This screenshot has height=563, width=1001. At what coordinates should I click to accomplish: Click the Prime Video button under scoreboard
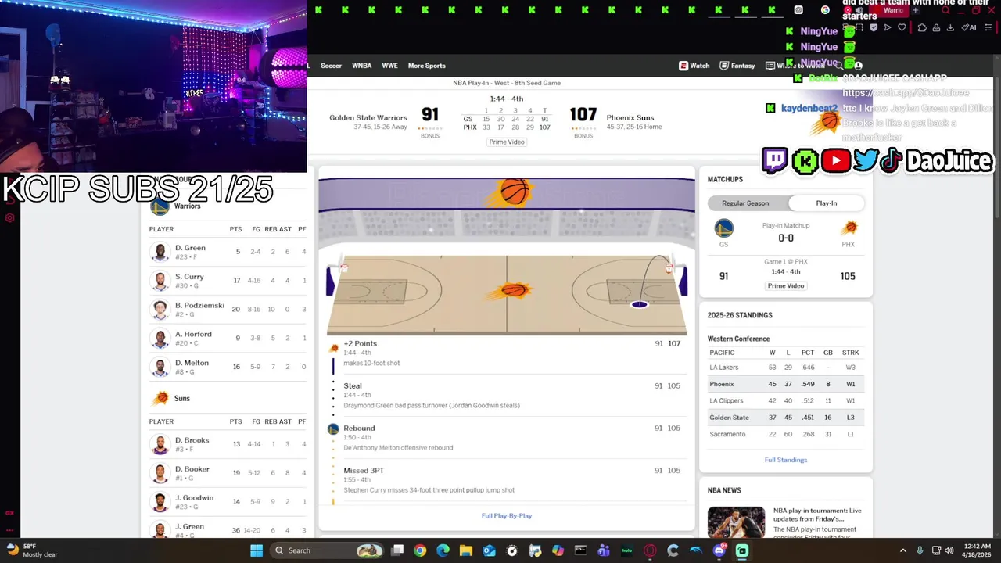coord(507,142)
